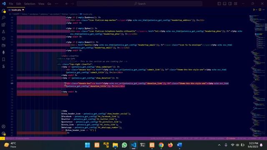Screen dimensions: 267x150
Task: Click the taskbar clock showing 3:23 PM
Action: pyautogui.click(x=253, y=145)
